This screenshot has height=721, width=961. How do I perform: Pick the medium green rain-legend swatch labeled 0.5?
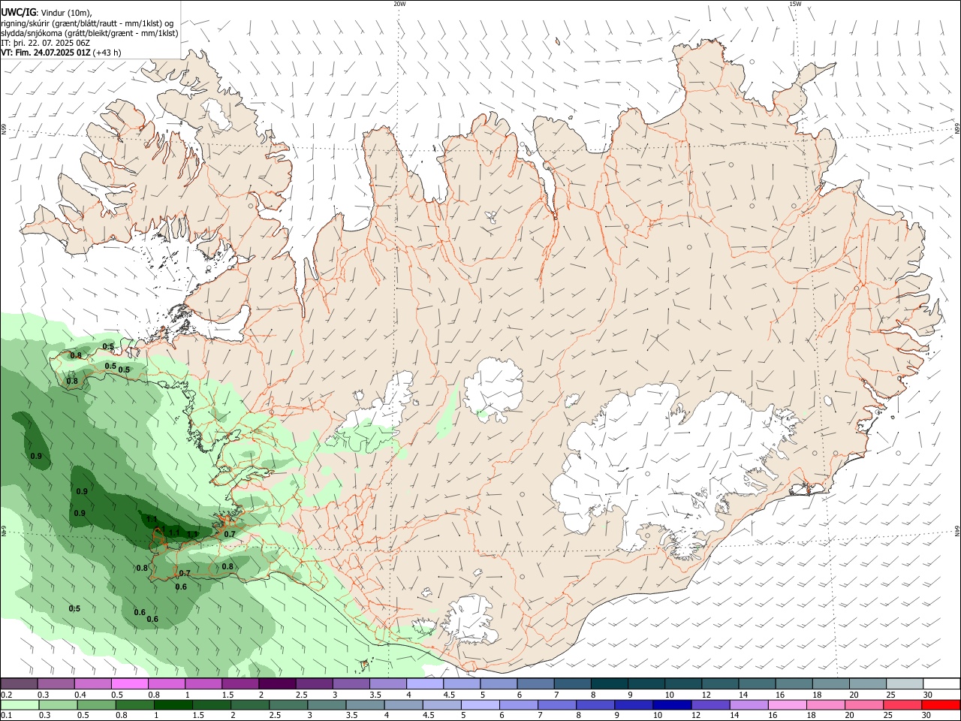click(x=96, y=705)
